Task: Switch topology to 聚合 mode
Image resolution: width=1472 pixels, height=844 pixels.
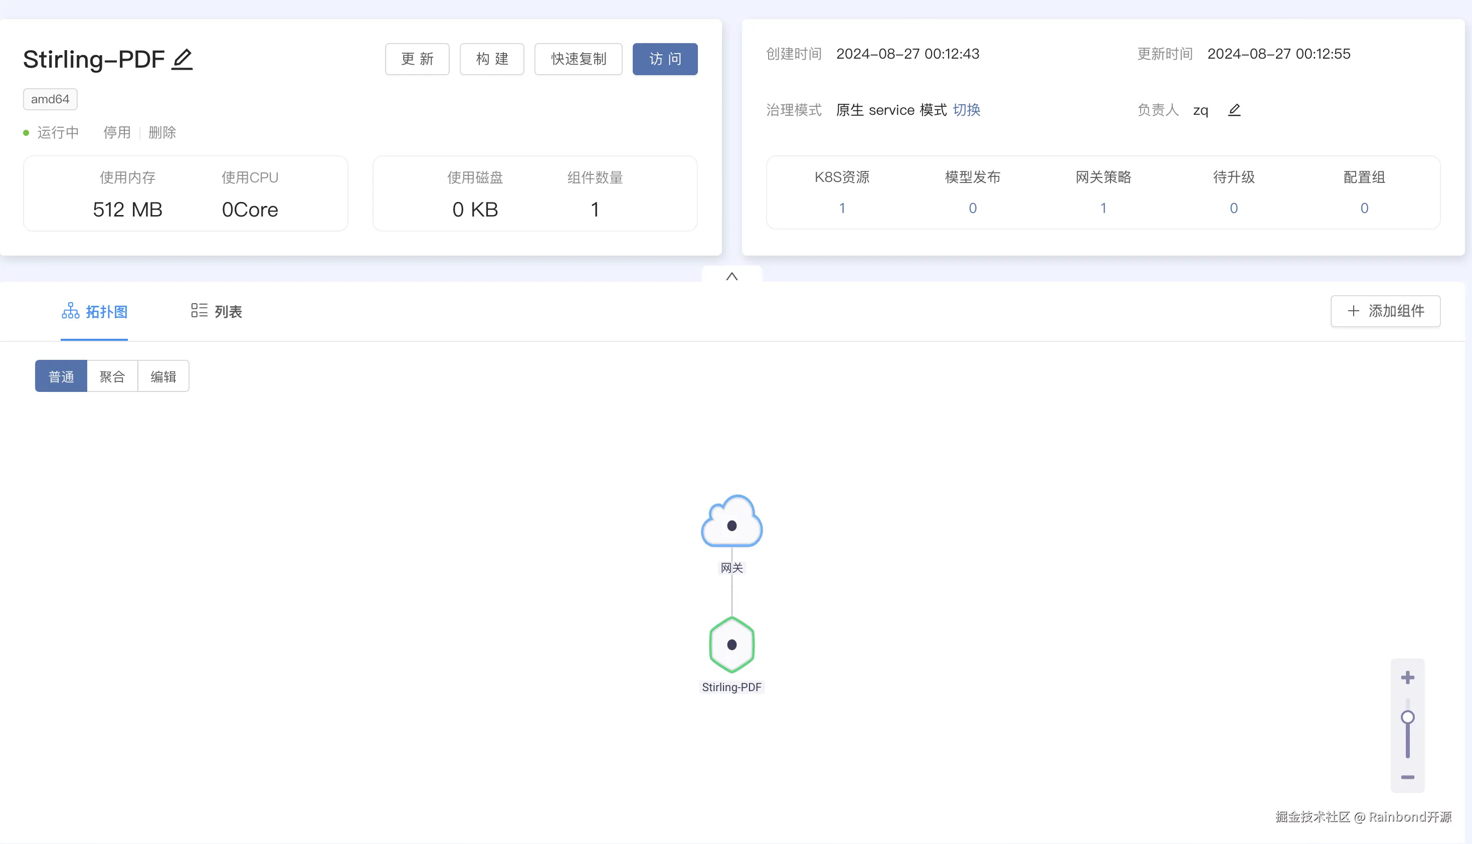Action: [112, 376]
